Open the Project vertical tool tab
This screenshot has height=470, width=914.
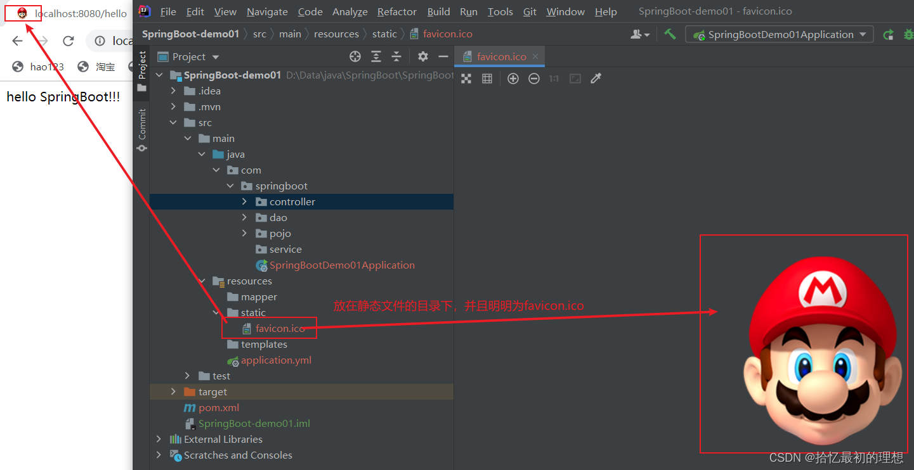click(142, 71)
